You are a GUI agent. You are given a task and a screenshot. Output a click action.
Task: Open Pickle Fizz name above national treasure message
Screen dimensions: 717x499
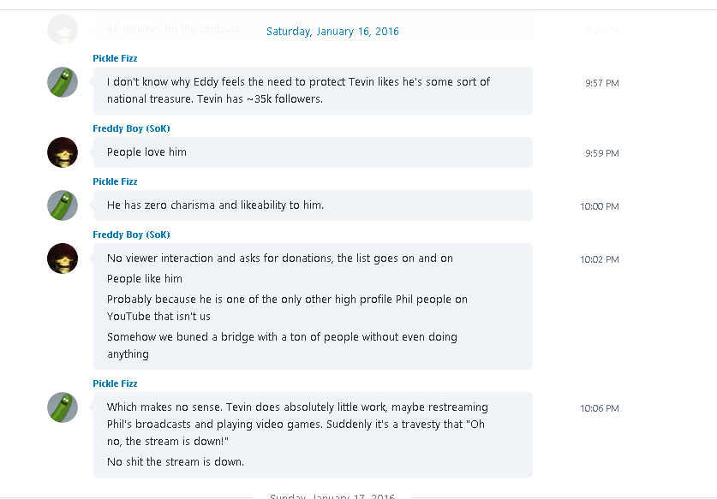coord(115,58)
